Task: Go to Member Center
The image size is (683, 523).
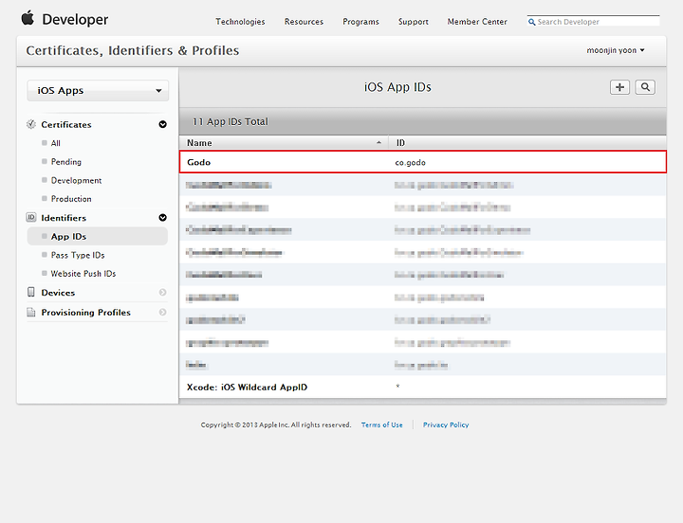Action: [477, 22]
